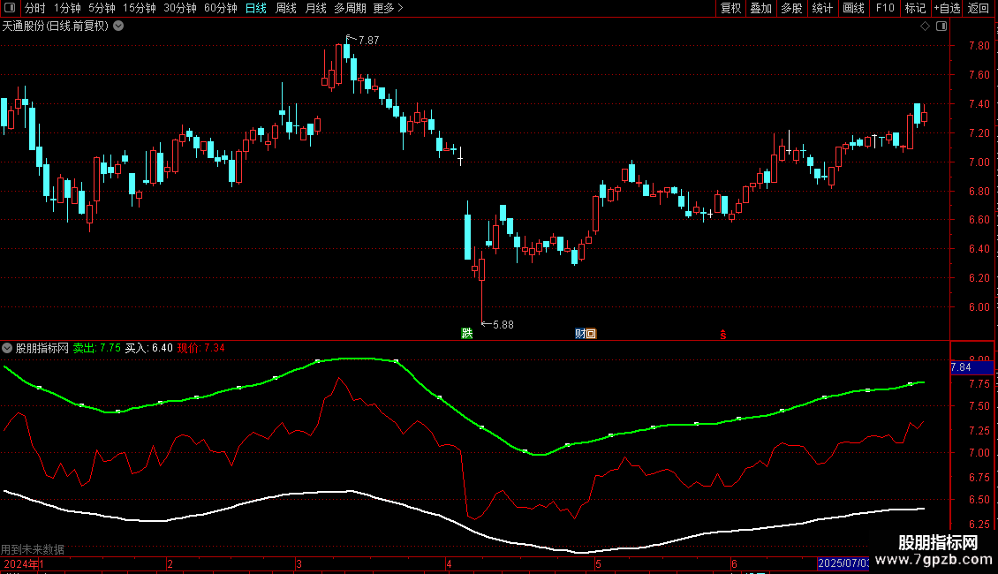
Task: Expand the 更多 periods menu
Action: click(388, 8)
